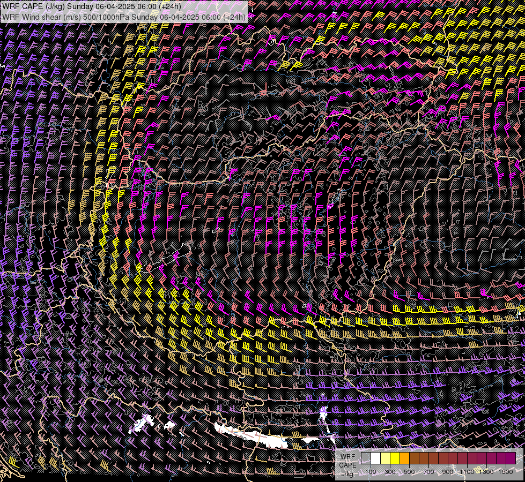Click the 100 legend value
This screenshot has height=482, width=525.
(x=371, y=472)
